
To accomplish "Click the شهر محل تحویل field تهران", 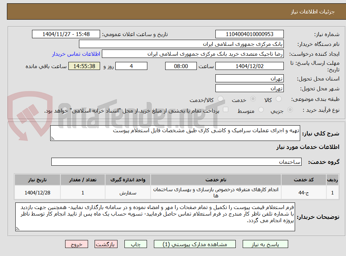I will (249, 88).
